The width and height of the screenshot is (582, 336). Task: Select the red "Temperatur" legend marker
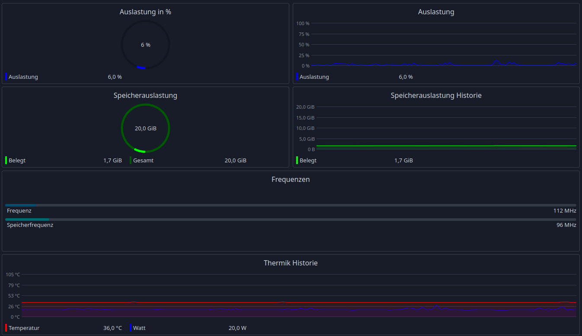pos(6,328)
